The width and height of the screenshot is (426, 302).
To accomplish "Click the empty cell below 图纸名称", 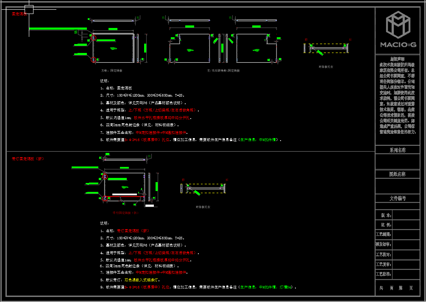I will coord(397,186).
